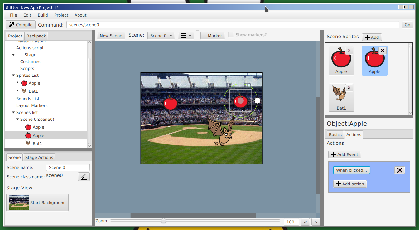Click the Zoom slider handle

(163, 221)
